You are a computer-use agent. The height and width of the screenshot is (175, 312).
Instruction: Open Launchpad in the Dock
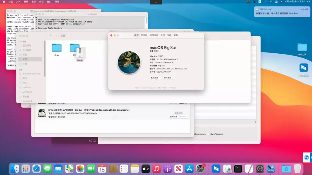[26, 169]
